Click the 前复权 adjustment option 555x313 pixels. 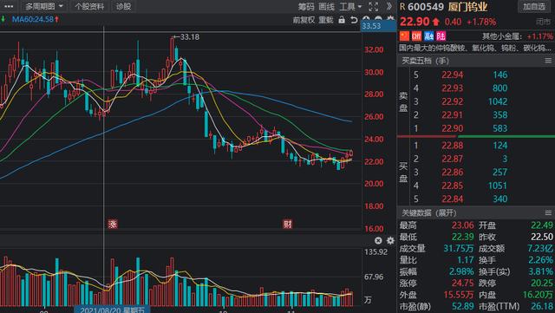click(x=304, y=20)
